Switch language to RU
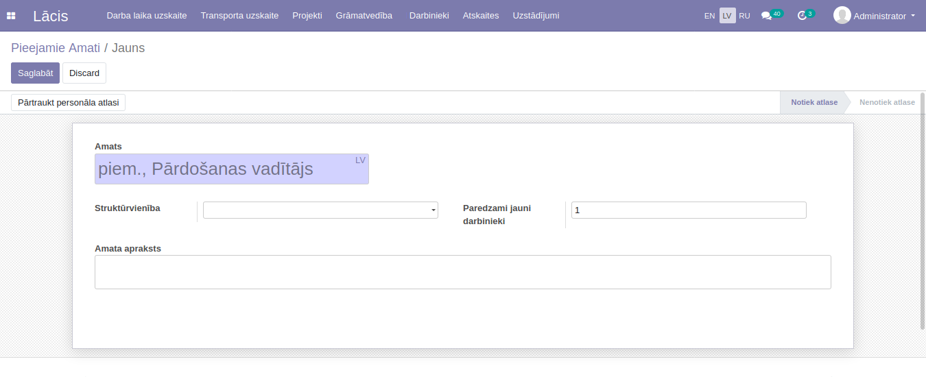 point(744,16)
